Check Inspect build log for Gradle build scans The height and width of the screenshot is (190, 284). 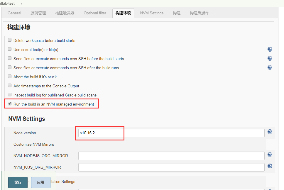click(x=10, y=94)
